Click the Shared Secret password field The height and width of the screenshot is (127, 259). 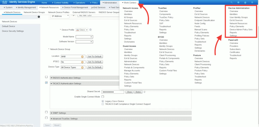[113, 92]
